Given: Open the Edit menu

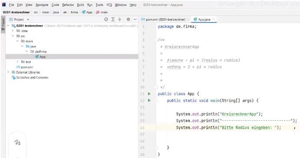Looking at the screenshot, I should pos(20,5).
